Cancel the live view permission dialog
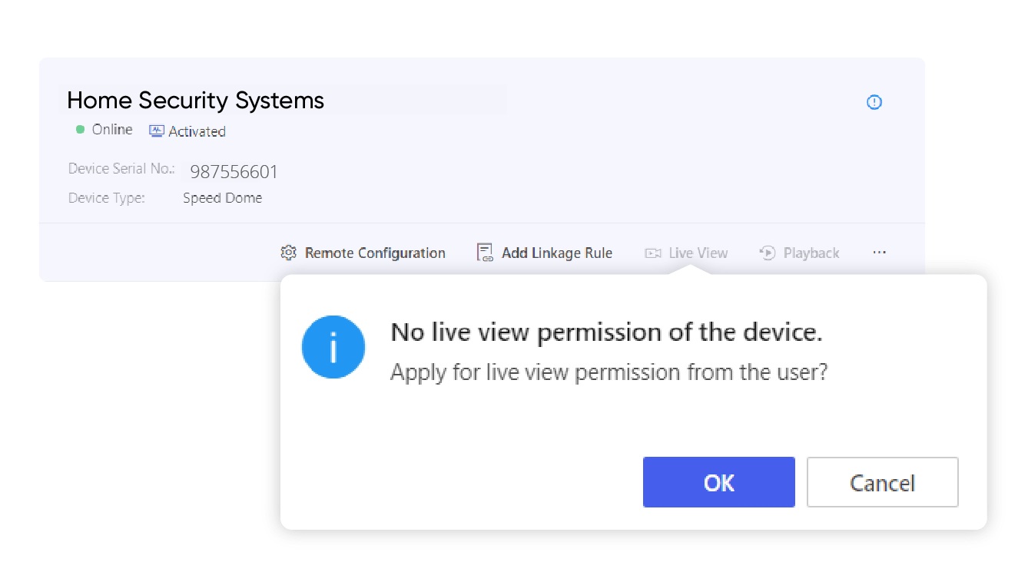Screen dimensions: 1028x585 [x=882, y=482]
